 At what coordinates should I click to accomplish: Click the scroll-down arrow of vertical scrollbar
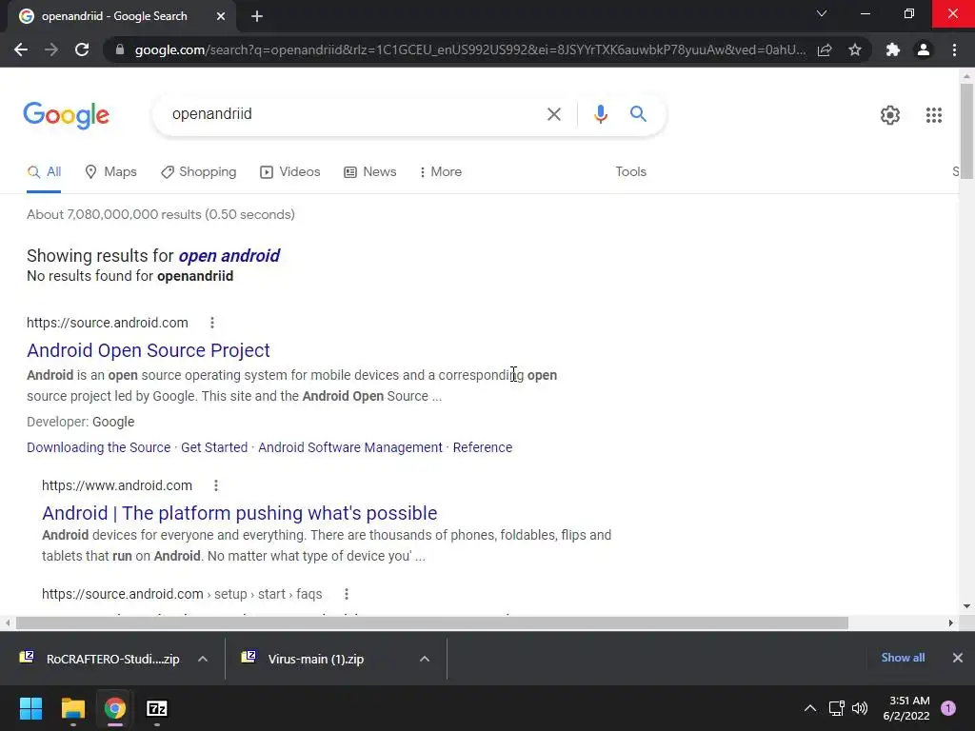click(x=966, y=606)
